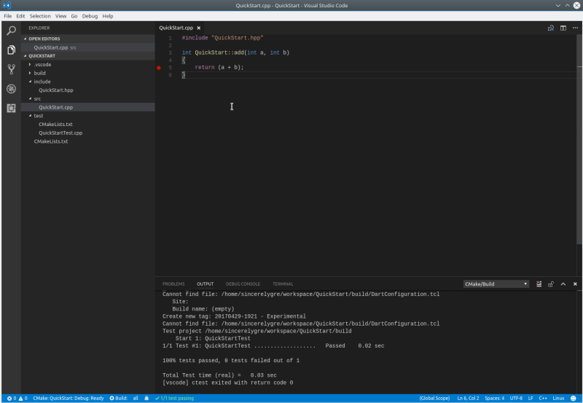
Task: Split the editor
Action: coord(563,28)
